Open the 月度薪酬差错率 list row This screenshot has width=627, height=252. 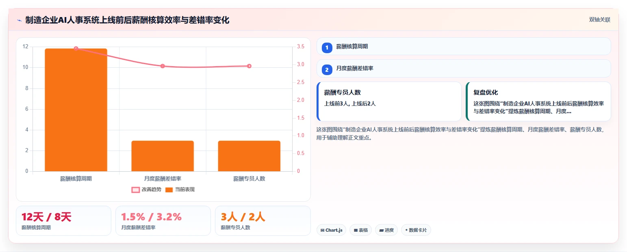tap(464, 69)
